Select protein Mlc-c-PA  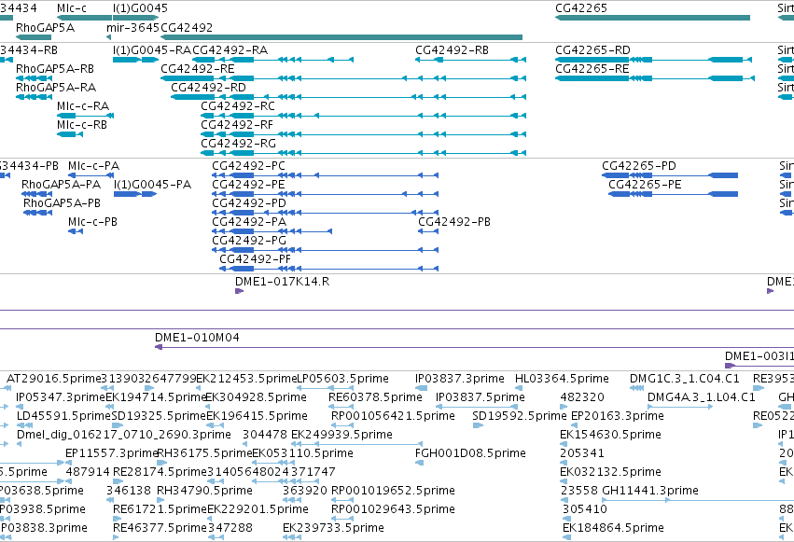(91, 175)
